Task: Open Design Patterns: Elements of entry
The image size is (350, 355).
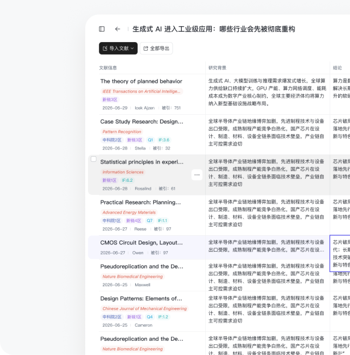Action: coord(141,299)
